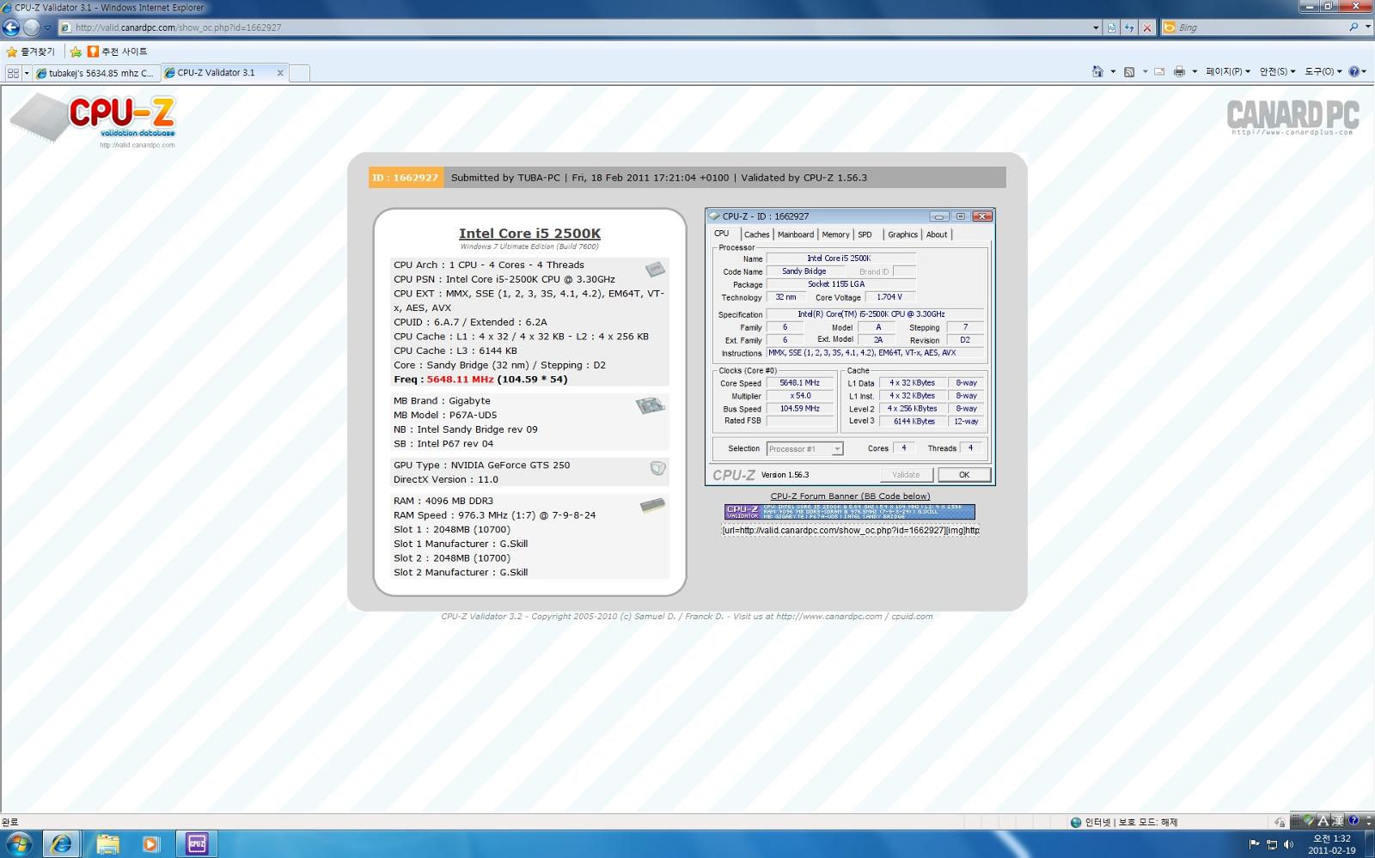
Task: Click the Internet protected mode status zone
Action: click(1124, 822)
